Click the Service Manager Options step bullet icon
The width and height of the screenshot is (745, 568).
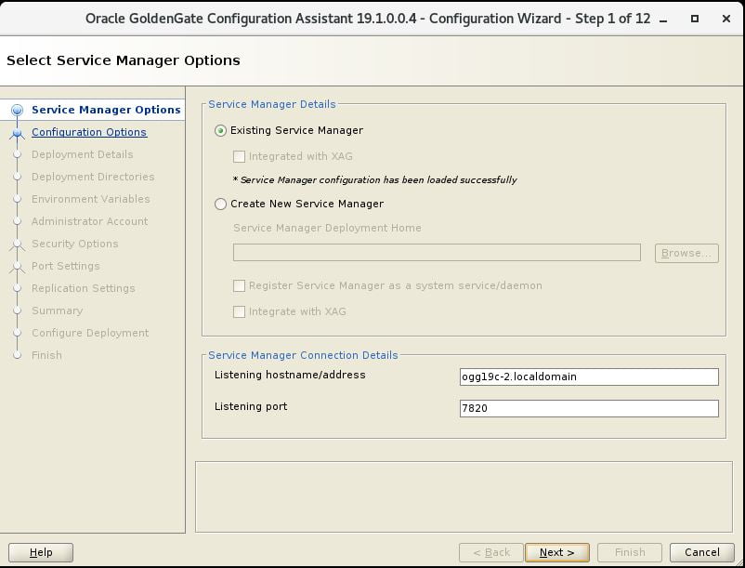pos(17,111)
